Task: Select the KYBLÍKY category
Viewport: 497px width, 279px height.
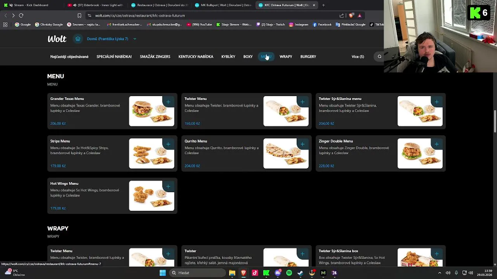Action: point(228,57)
